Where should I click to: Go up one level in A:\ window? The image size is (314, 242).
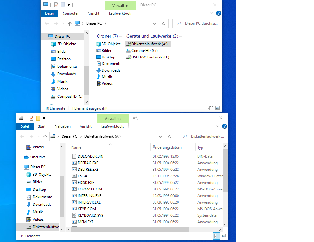[x=45, y=137]
